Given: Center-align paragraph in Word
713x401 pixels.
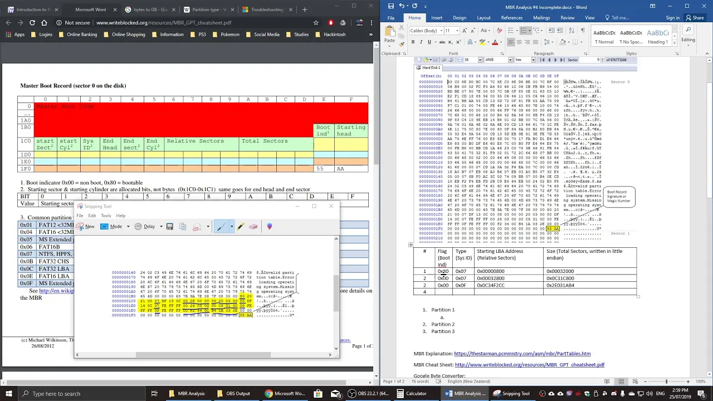Looking at the screenshot, I should tap(519, 42).
